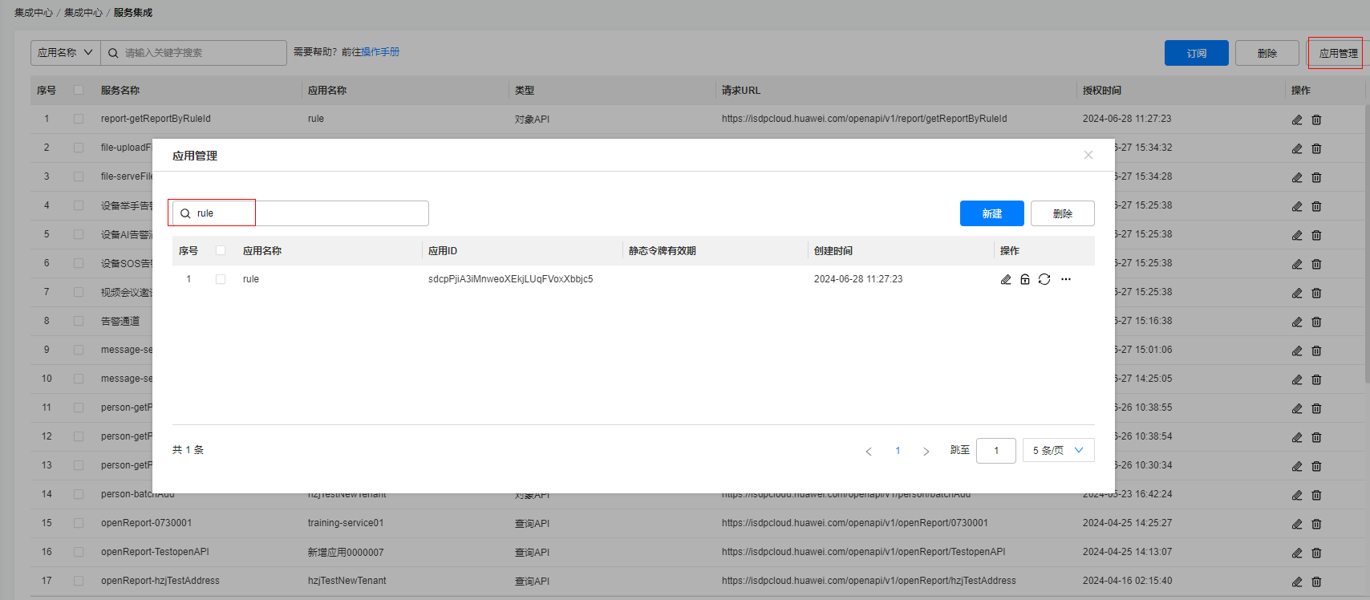1370x600 pixels.
Task: Click the second 集成中心 breadcrumb
Action: [83, 13]
